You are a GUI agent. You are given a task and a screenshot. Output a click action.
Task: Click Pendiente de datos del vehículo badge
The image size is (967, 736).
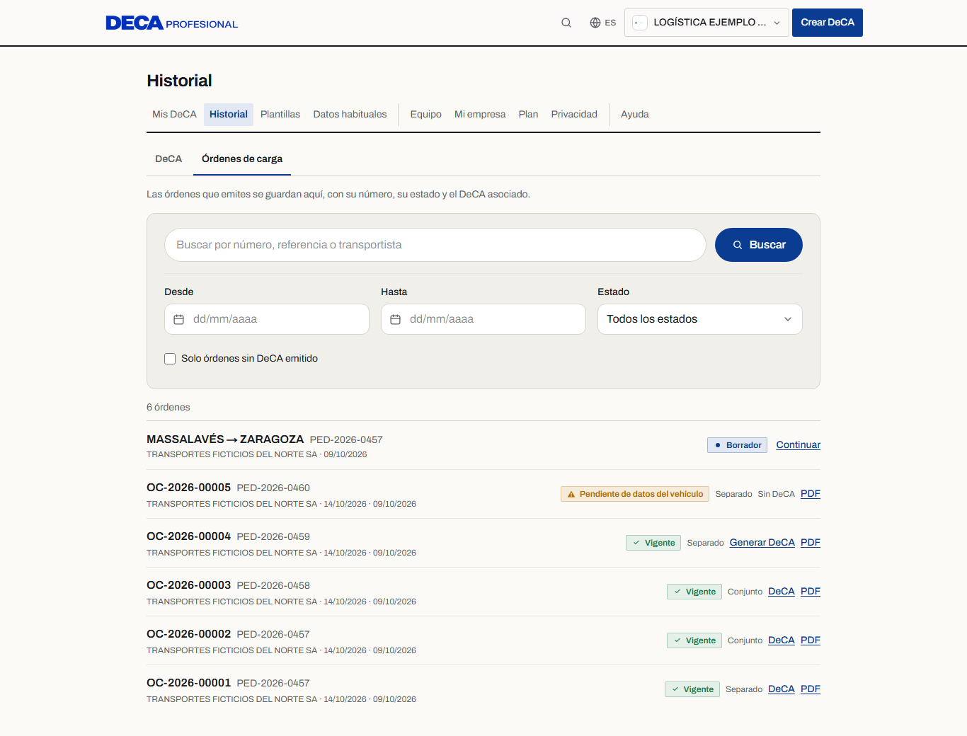(635, 494)
